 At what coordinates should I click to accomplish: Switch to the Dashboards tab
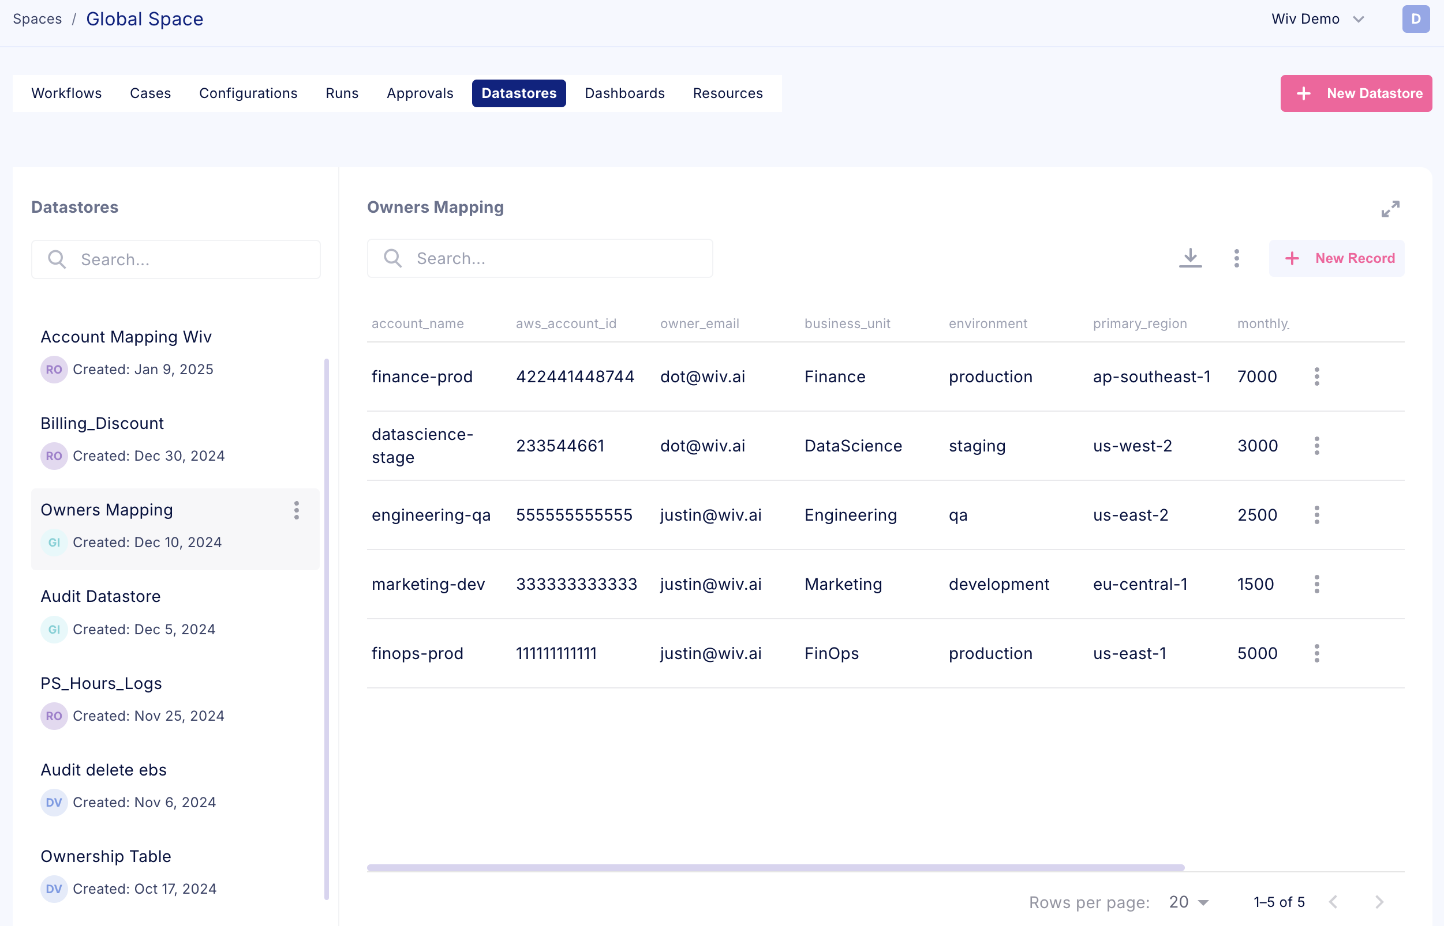[x=624, y=93]
